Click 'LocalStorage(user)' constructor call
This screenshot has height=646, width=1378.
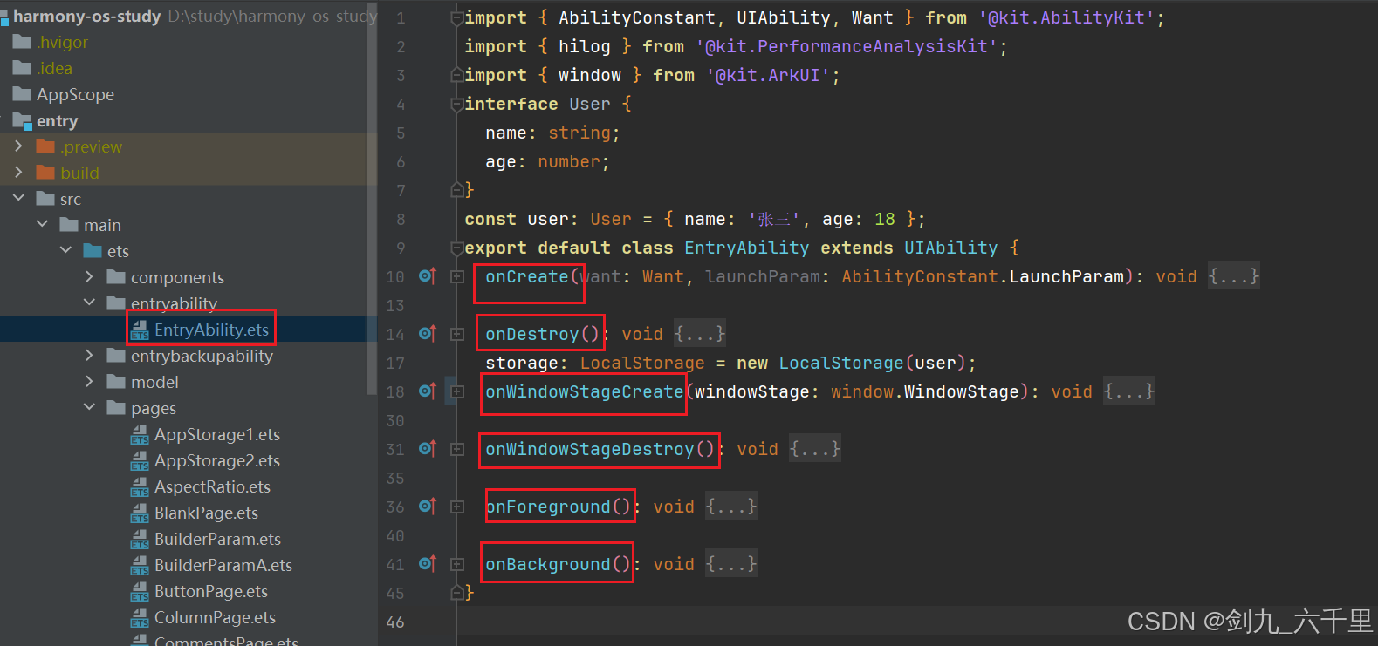(x=872, y=363)
